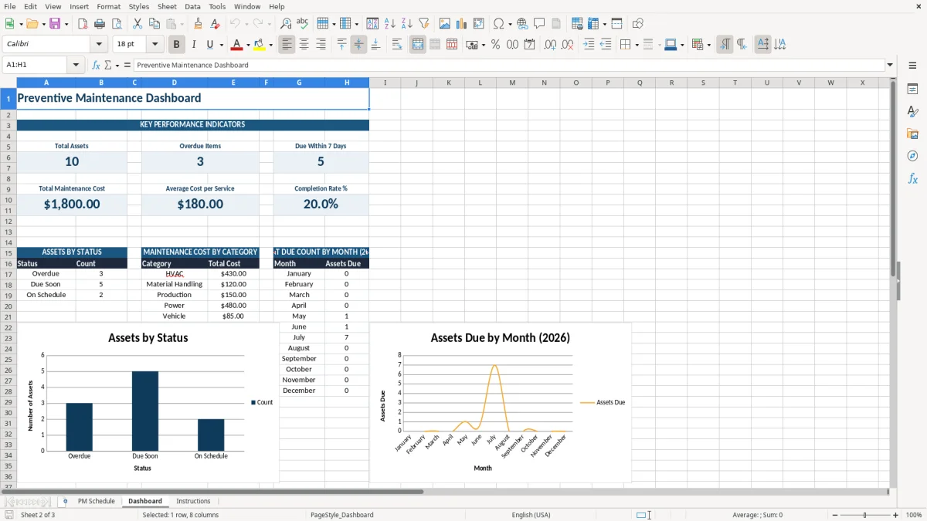Screen dimensions: 927x521
Task: Open the Format menu
Action: (108, 6)
